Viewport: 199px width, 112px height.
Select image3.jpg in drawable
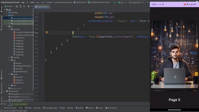click(18, 49)
